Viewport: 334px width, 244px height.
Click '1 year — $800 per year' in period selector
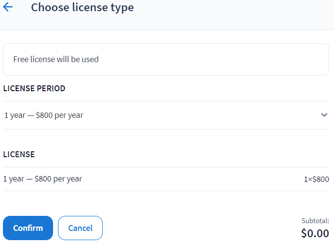click(44, 115)
